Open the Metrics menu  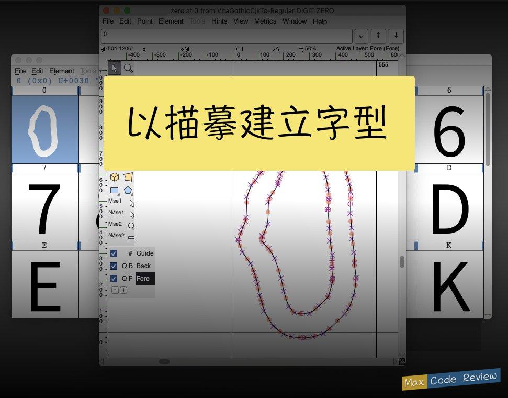point(265,21)
